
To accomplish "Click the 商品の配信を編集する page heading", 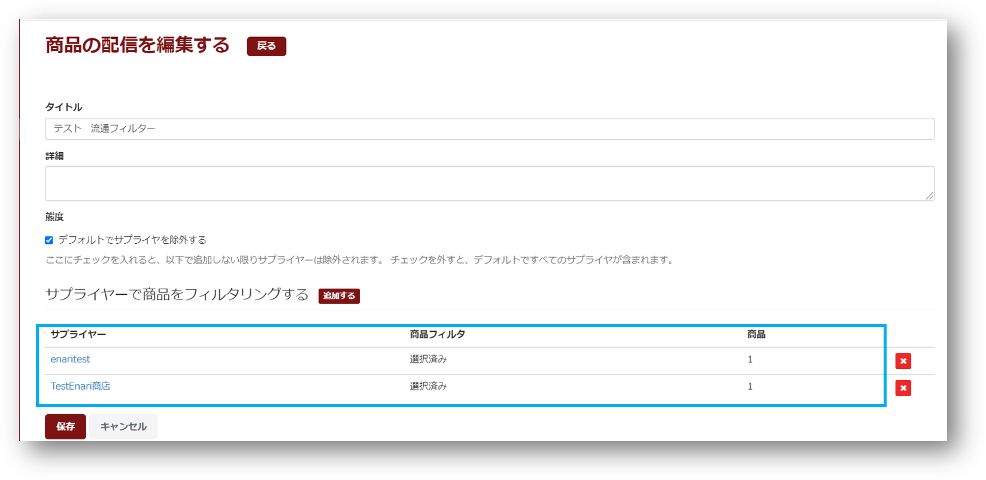I will [137, 45].
